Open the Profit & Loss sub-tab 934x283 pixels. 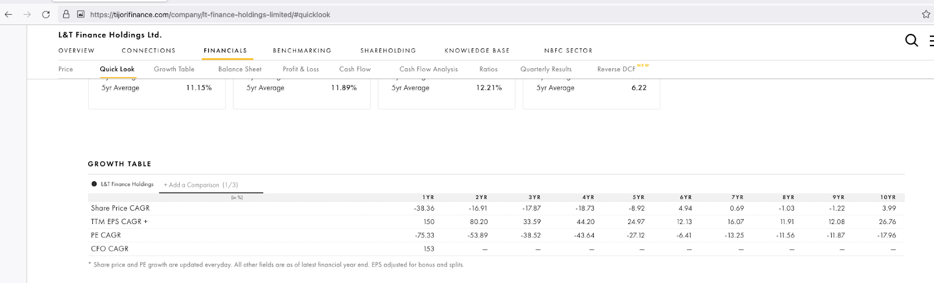click(x=301, y=69)
